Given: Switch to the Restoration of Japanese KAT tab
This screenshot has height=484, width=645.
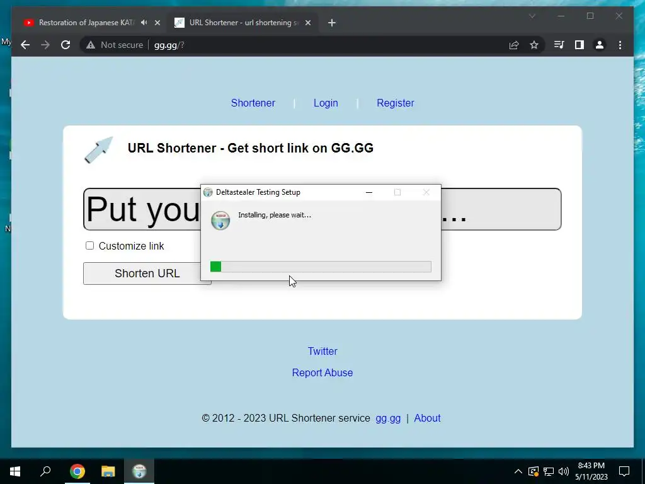Looking at the screenshot, I should click(86, 23).
